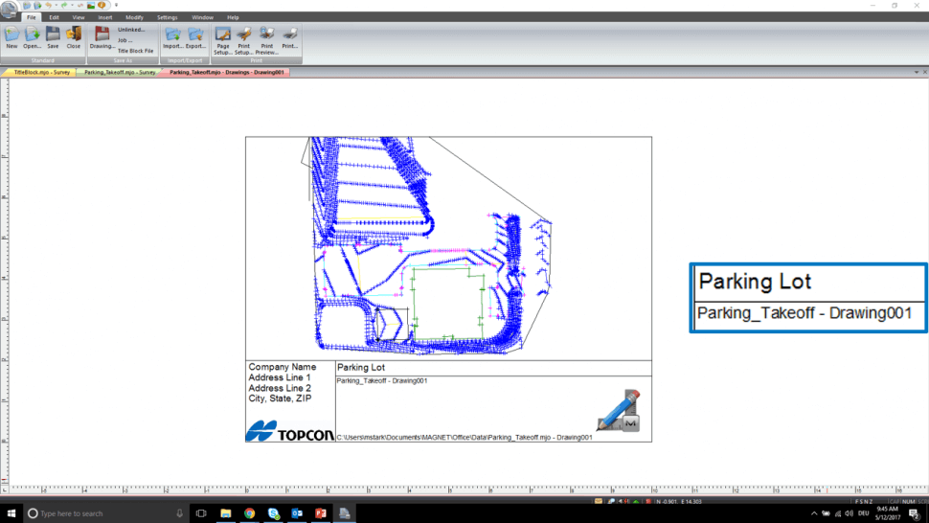
Task: Click the Close door icon in ribbon
Action: click(74, 34)
